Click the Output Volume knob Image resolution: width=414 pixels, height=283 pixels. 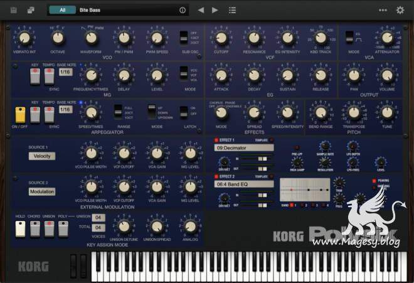point(387,75)
